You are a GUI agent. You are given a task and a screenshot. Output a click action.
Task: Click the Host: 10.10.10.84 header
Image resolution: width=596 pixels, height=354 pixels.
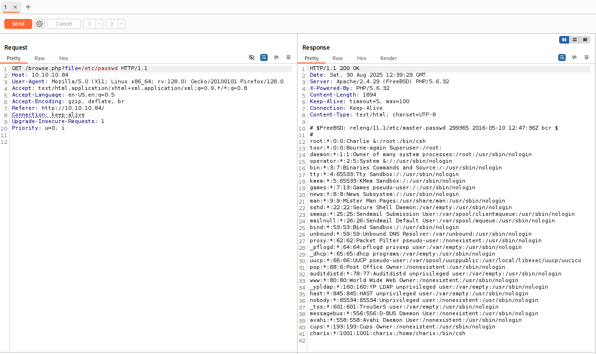point(40,75)
